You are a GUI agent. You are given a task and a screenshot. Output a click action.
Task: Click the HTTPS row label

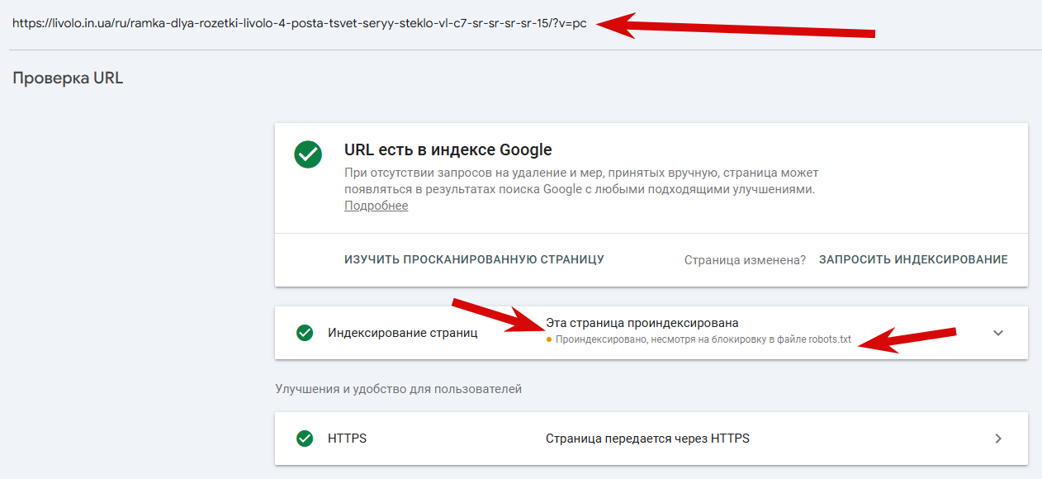click(347, 439)
